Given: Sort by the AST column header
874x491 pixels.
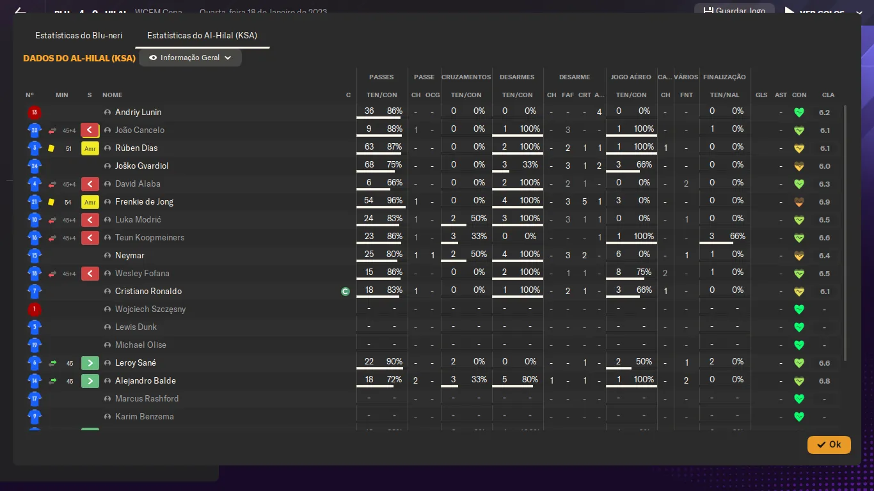Looking at the screenshot, I should [x=781, y=95].
